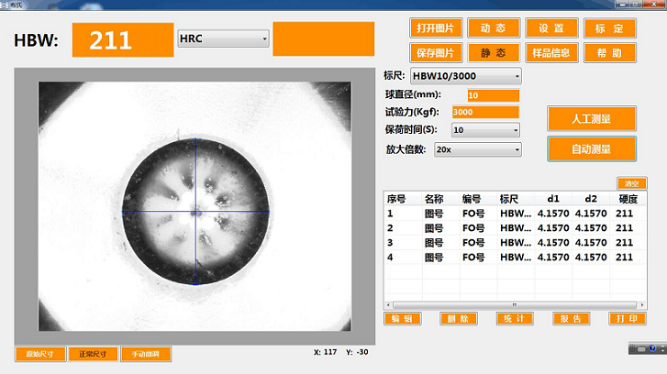Click the 手动微调 (manual fine-tune) button

(146, 354)
